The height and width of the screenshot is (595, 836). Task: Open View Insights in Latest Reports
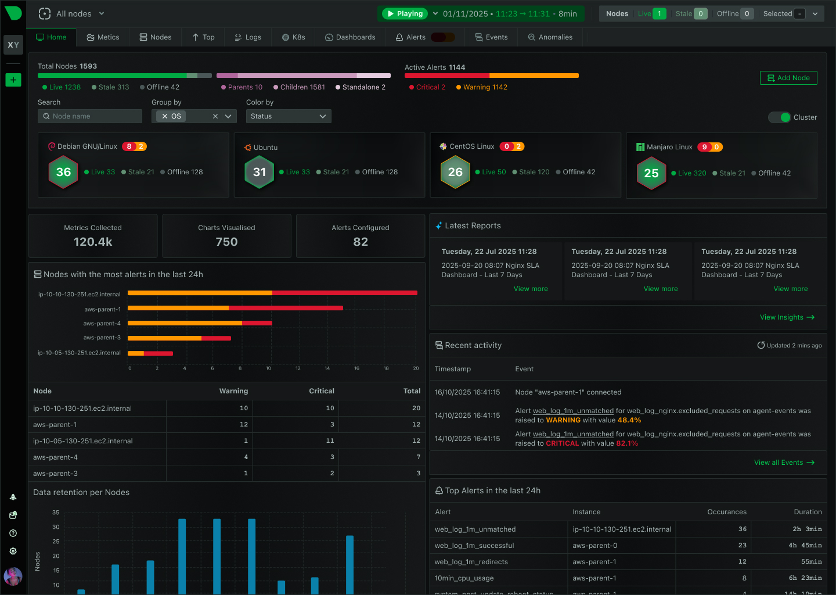787,317
